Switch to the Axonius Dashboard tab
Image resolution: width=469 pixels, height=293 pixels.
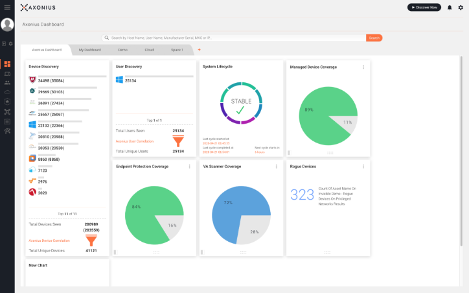[47, 50]
